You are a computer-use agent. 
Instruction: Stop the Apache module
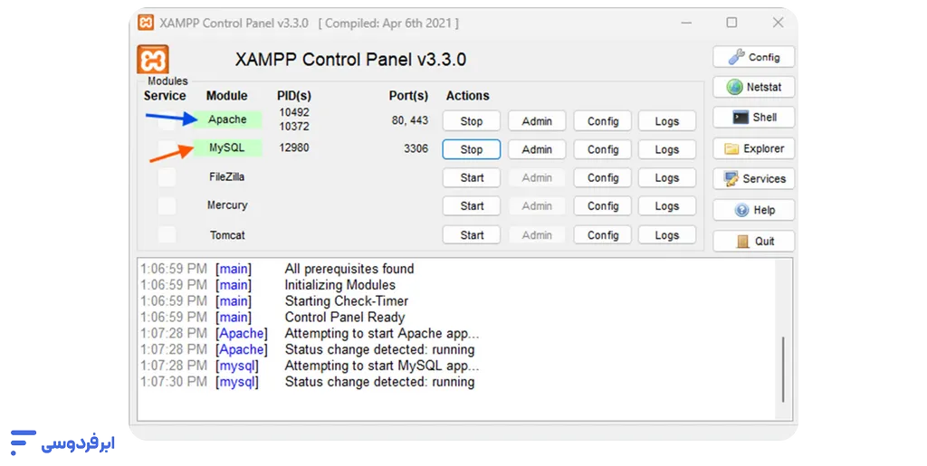pyautogui.click(x=471, y=121)
